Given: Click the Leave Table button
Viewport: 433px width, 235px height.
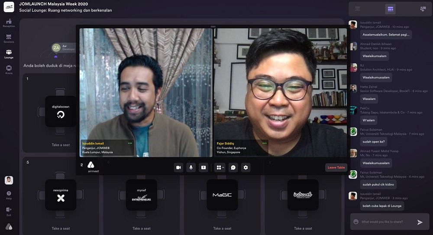Looking at the screenshot, I should [336, 167].
